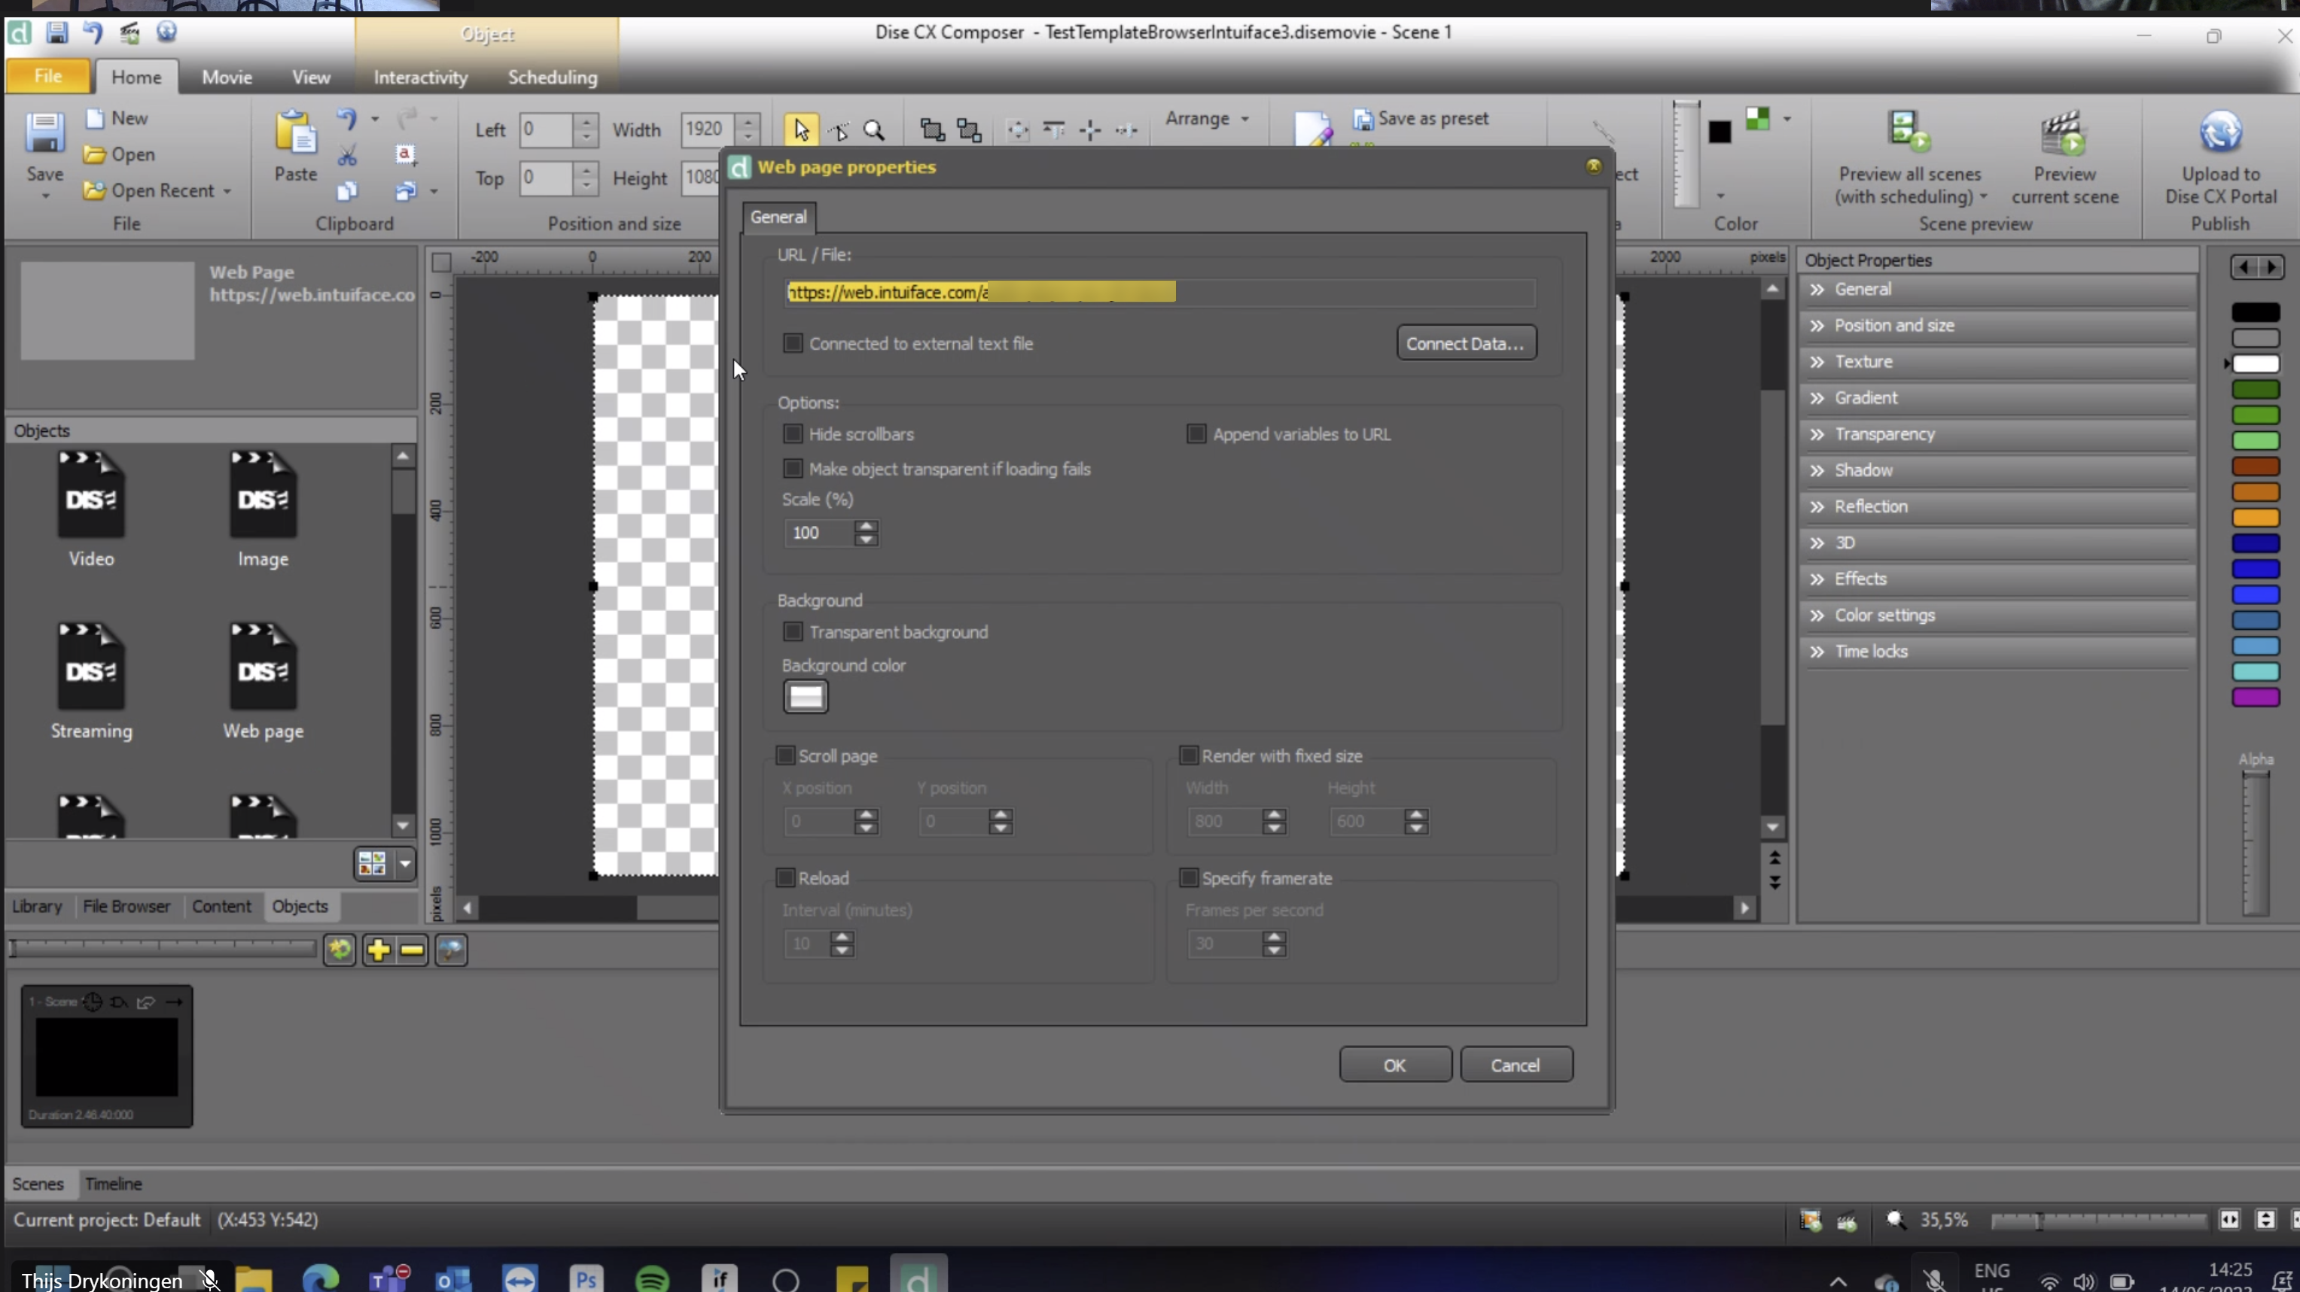Click the Cut scissors icon
The height and width of the screenshot is (1292, 2300).
click(347, 157)
